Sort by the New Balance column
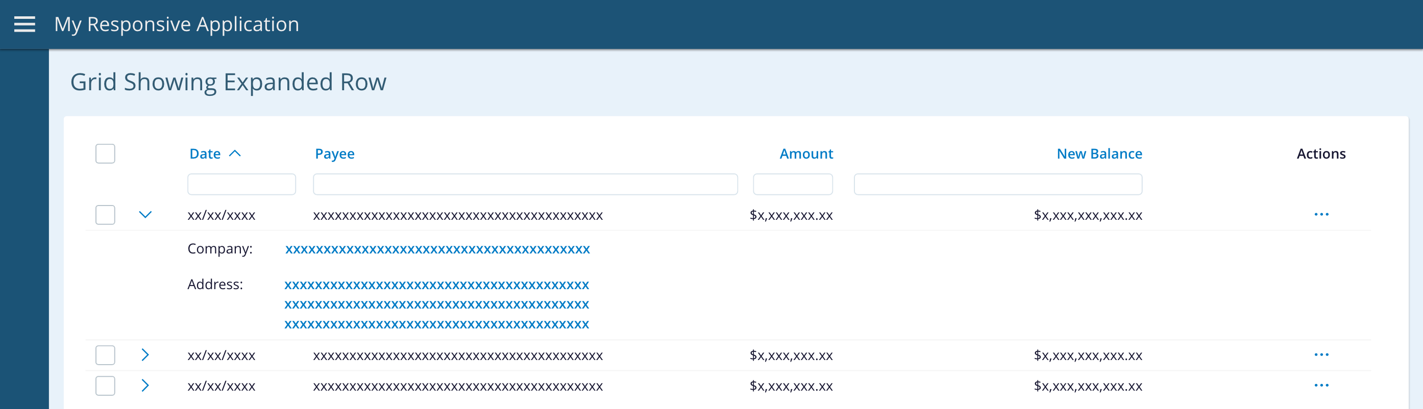The image size is (1423, 409). [x=1099, y=154]
